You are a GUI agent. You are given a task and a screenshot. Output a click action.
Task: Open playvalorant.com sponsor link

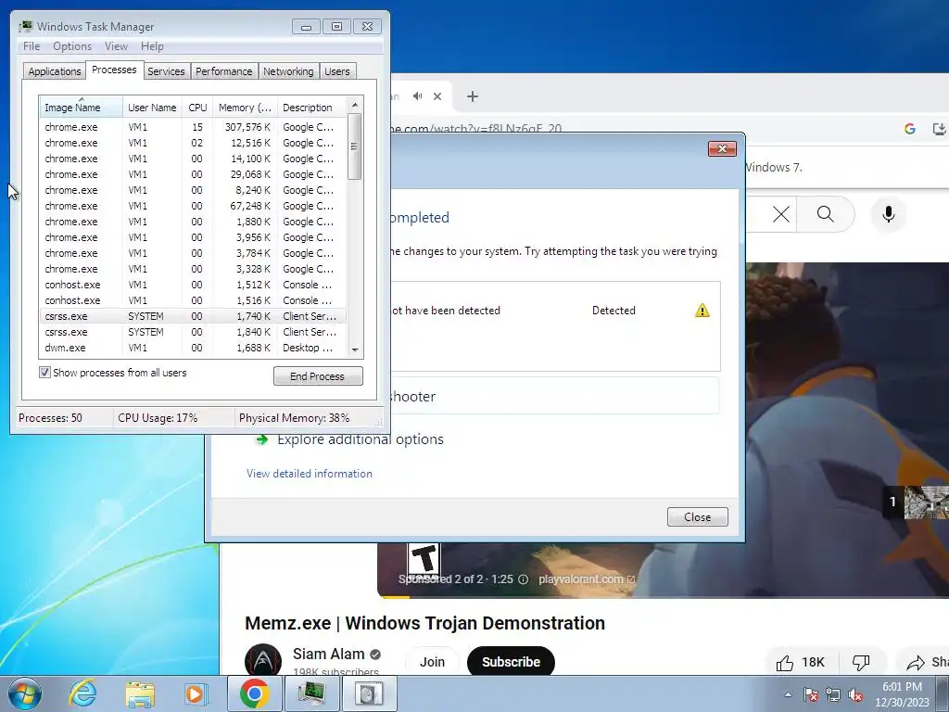[586, 579]
